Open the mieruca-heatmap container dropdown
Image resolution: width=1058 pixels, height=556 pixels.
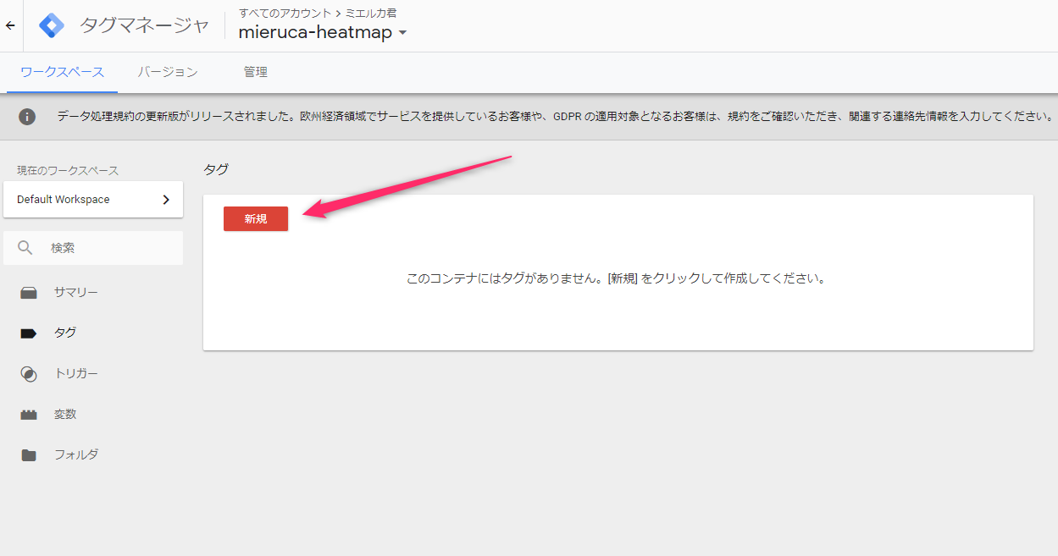323,33
